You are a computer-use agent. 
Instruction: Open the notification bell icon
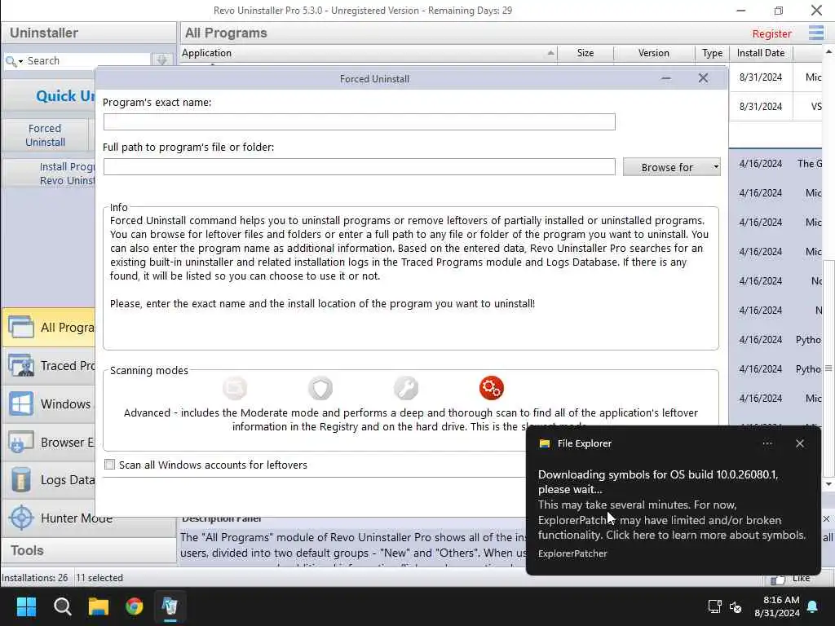pyautogui.click(x=813, y=606)
